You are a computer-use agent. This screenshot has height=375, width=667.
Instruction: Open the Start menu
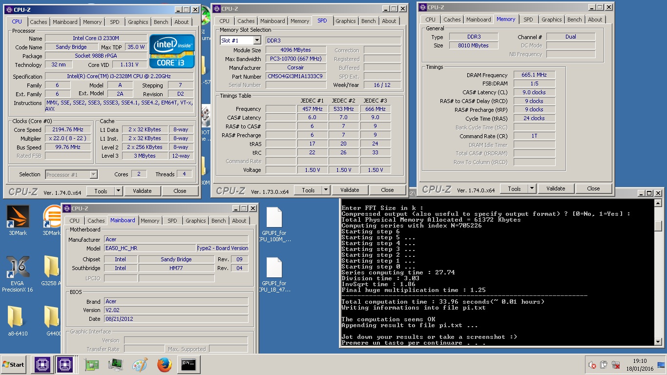14,364
